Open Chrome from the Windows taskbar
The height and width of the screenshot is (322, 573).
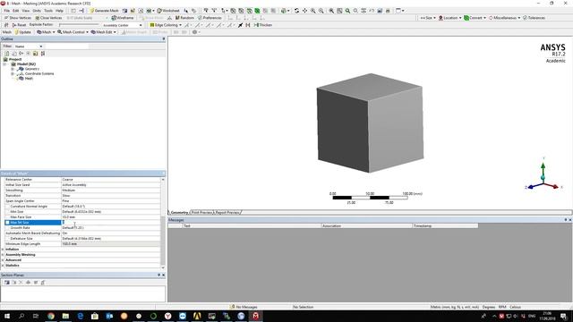click(51, 316)
